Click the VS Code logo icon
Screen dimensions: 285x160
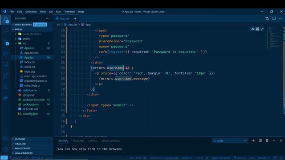tap(4, 12)
